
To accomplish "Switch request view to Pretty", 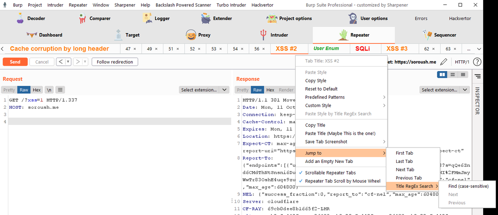I will 9,90.
